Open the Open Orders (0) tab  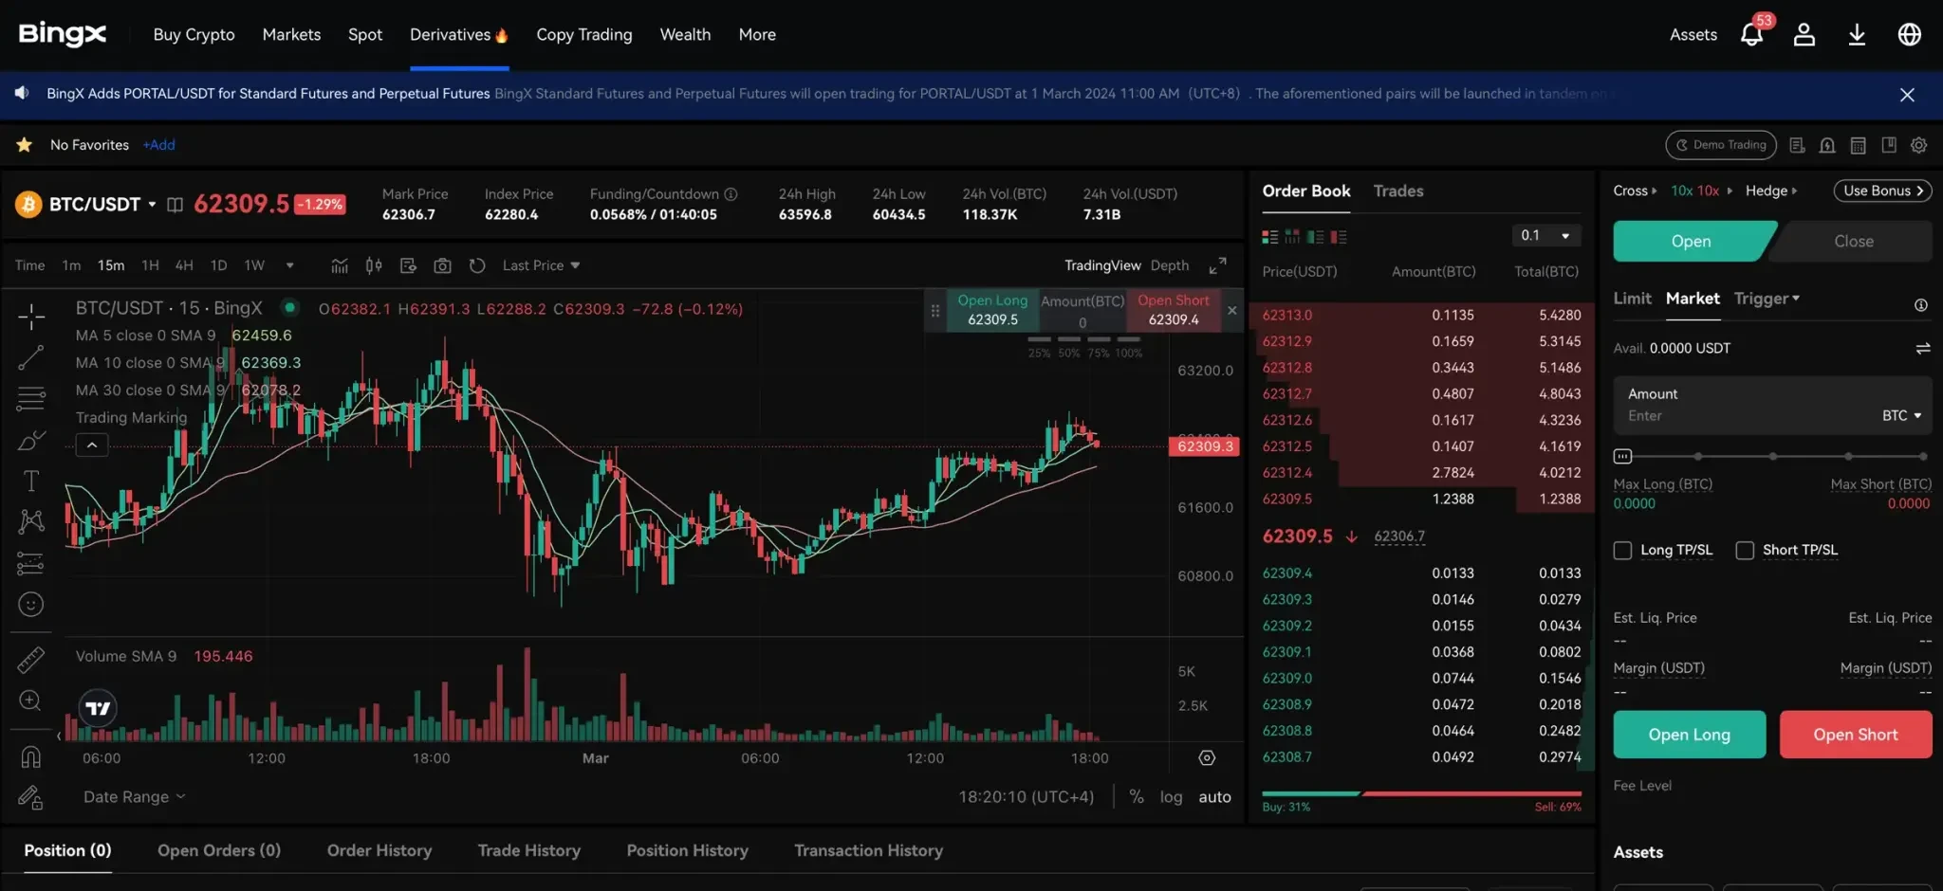[x=219, y=851]
